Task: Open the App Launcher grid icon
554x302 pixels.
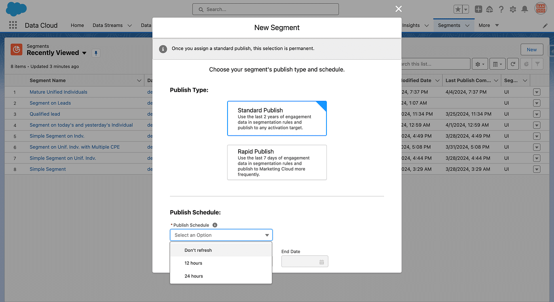Action: pos(13,25)
